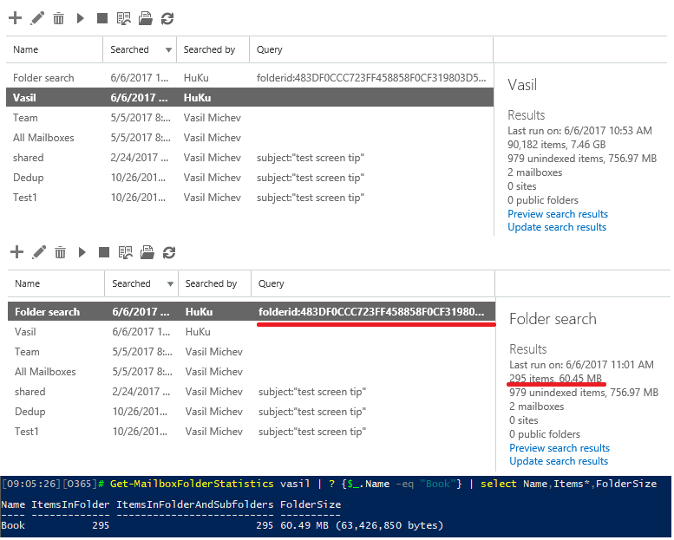Click '60.49 MB (63,426,850 bytes)' FolderSize value
The height and width of the screenshot is (540, 674).
(362, 525)
